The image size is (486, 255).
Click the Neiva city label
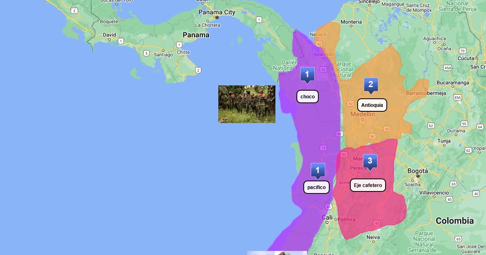tap(373, 237)
